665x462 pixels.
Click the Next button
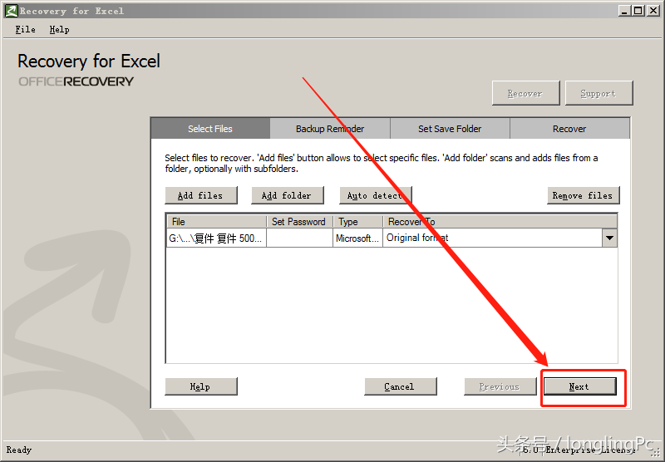tap(579, 386)
